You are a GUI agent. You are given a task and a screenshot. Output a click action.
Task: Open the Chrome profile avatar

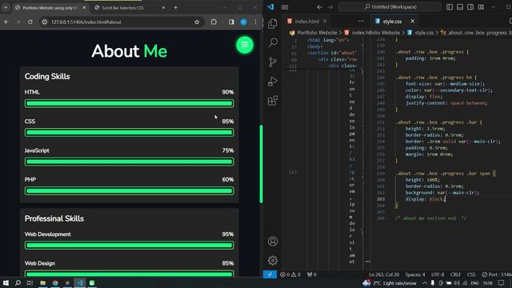point(243,22)
